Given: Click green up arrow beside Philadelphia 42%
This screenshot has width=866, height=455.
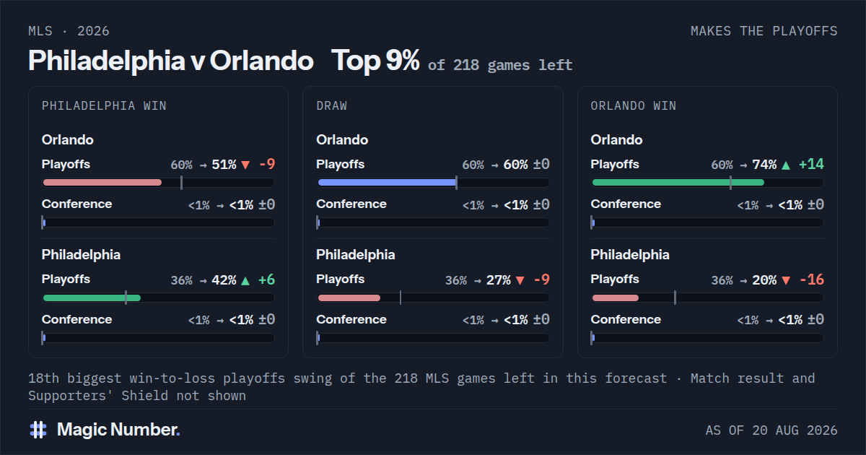Looking at the screenshot, I should point(245,279).
